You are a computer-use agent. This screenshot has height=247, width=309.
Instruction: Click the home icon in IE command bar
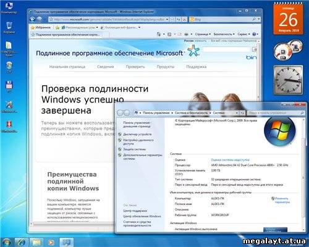[x=158, y=34]
